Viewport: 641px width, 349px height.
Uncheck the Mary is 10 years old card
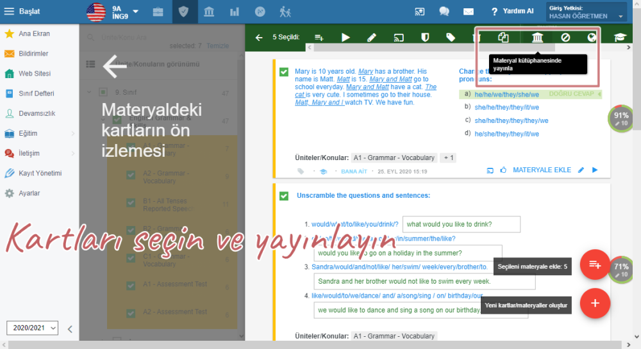click(x=284, y=72)
